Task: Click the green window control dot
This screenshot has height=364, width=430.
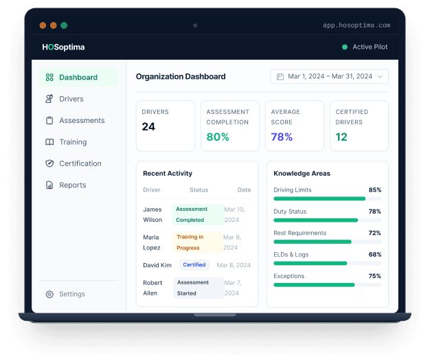Action: tap(64, 25)
